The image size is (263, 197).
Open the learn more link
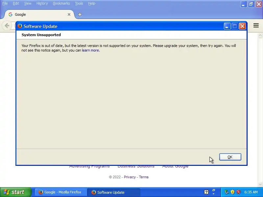[x=90, y=50]
